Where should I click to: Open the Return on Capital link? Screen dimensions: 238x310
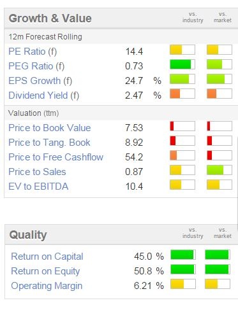click(47, 257)
